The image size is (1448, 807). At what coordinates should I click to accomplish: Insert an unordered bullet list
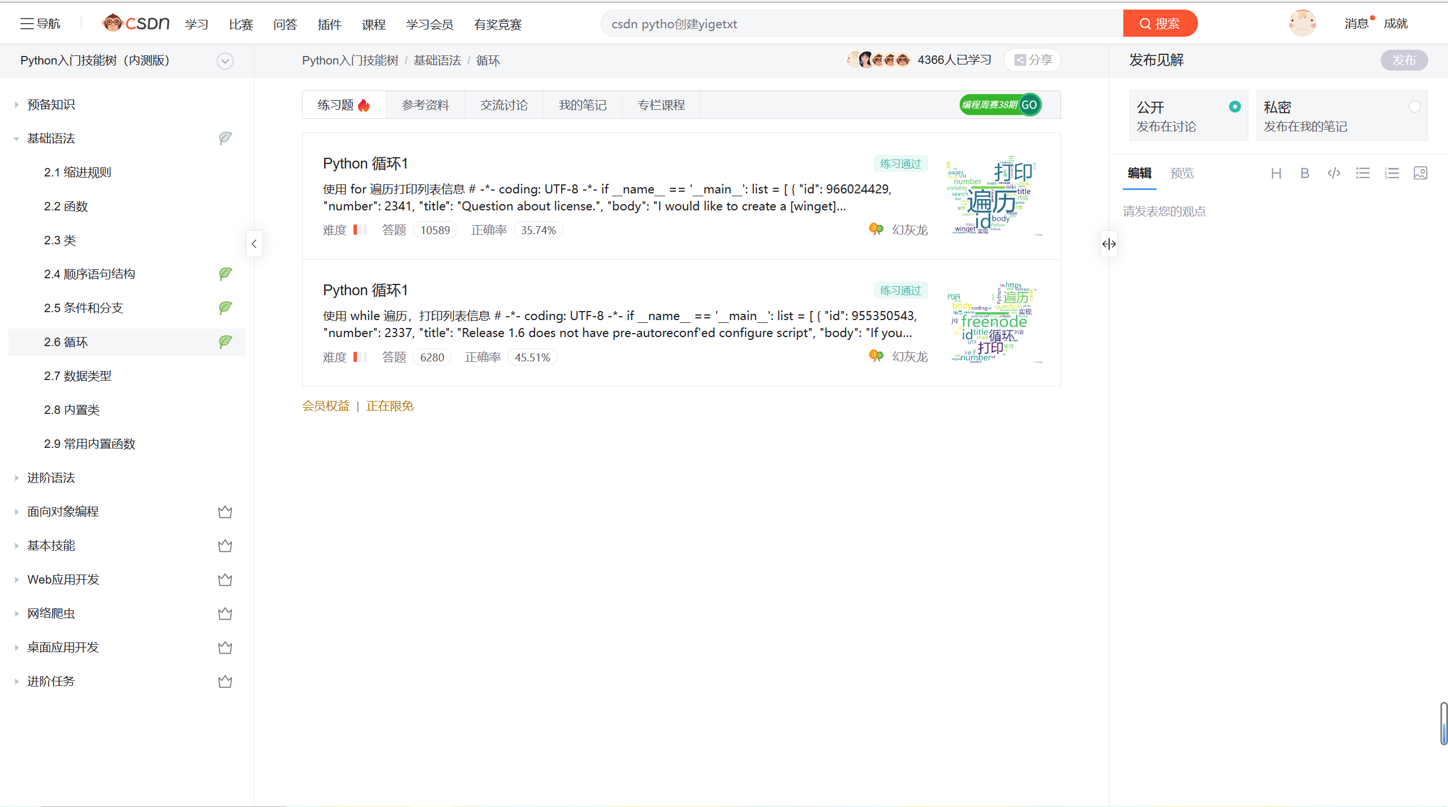[x=1363, y=173]
